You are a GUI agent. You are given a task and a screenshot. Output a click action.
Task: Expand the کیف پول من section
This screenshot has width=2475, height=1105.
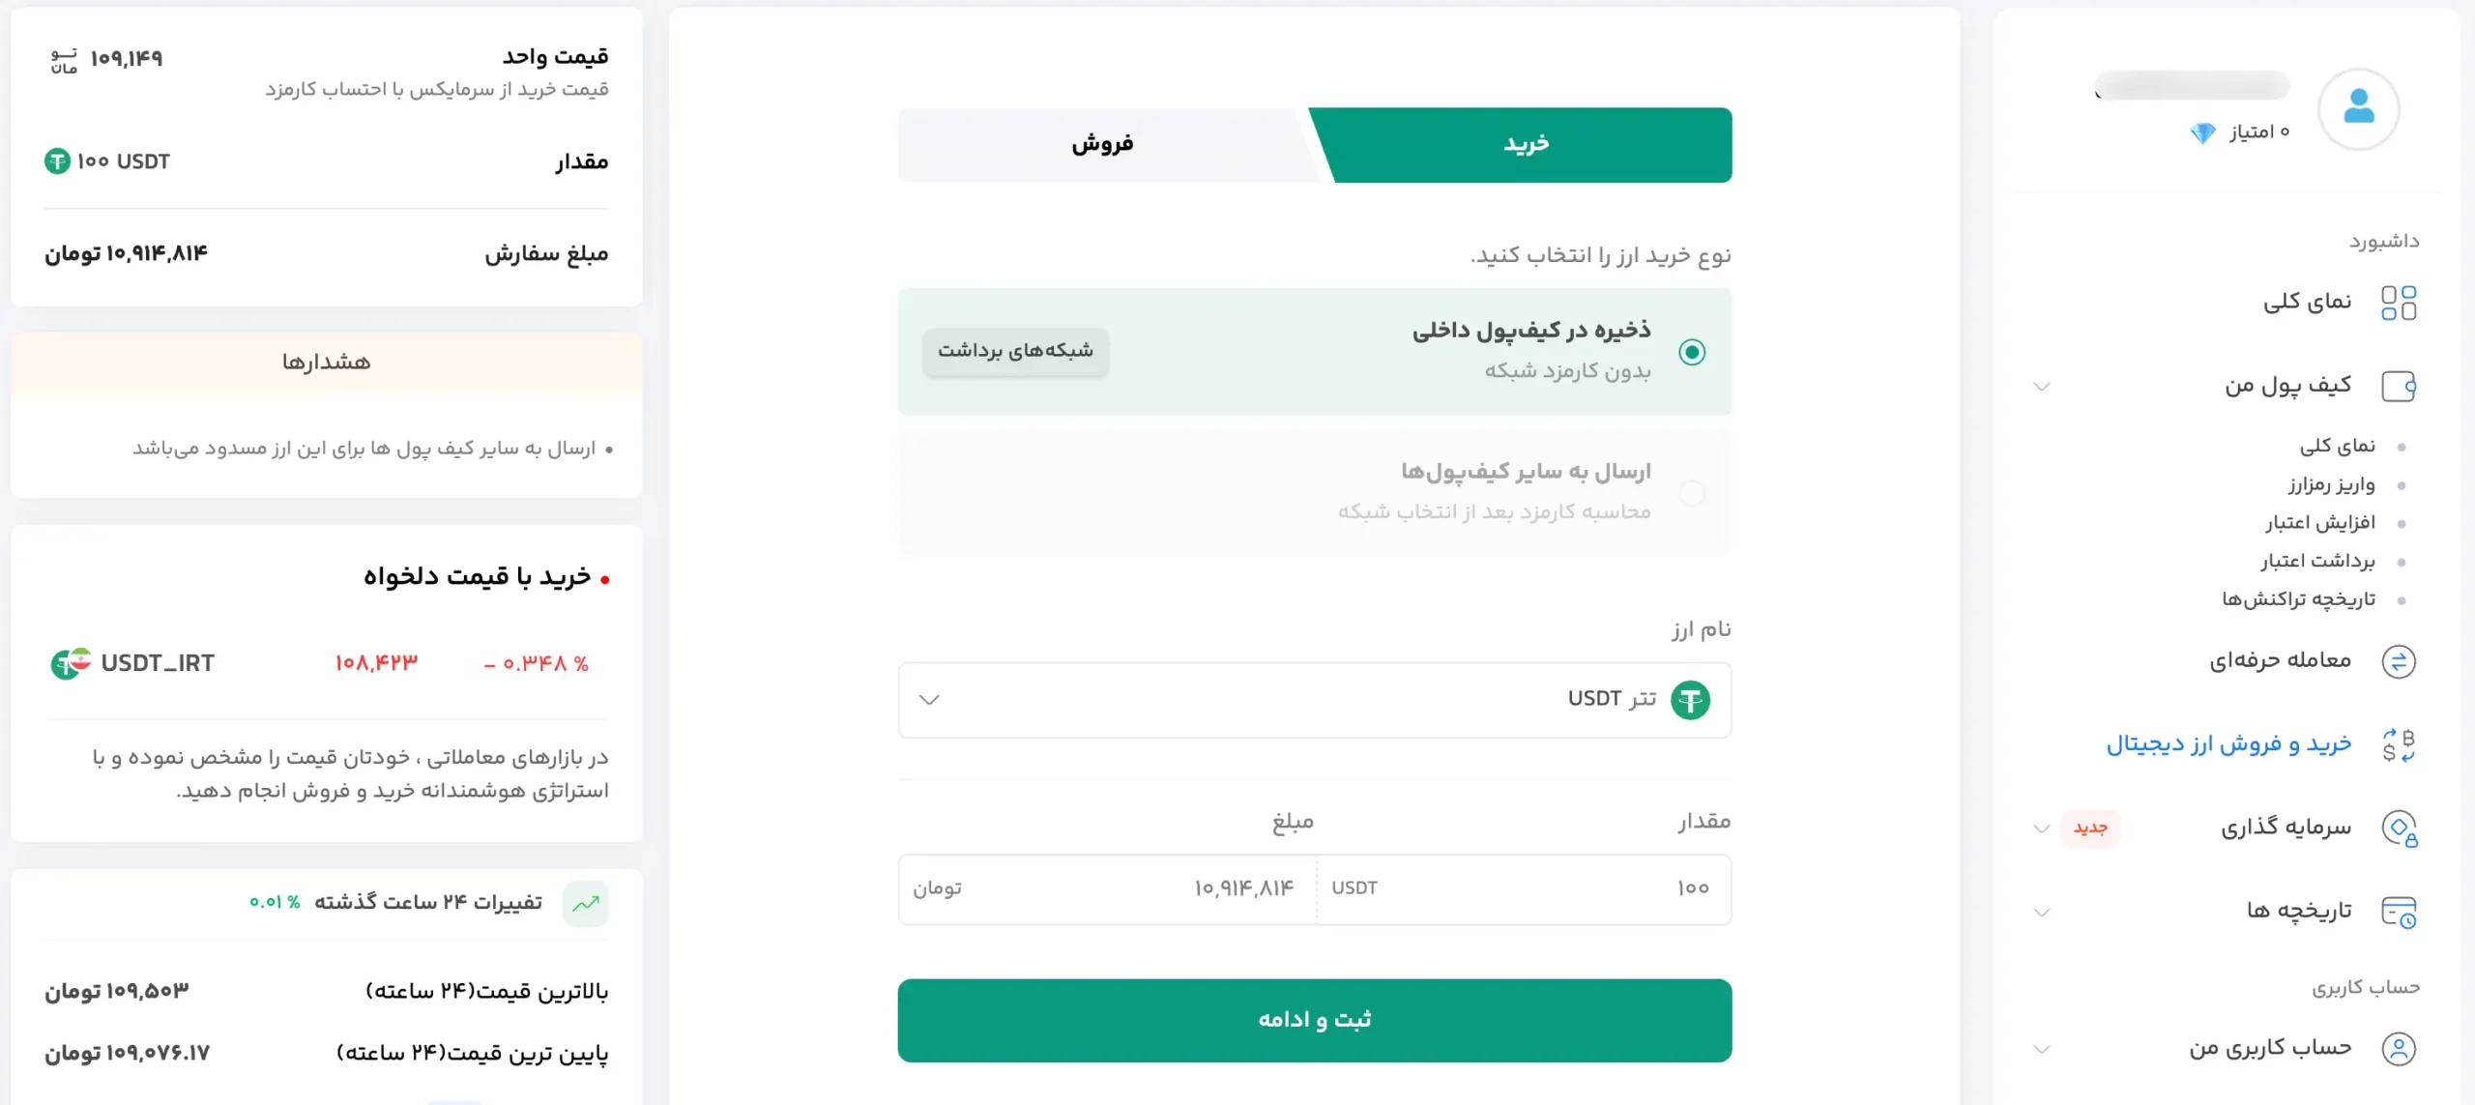click(2043, 387)
